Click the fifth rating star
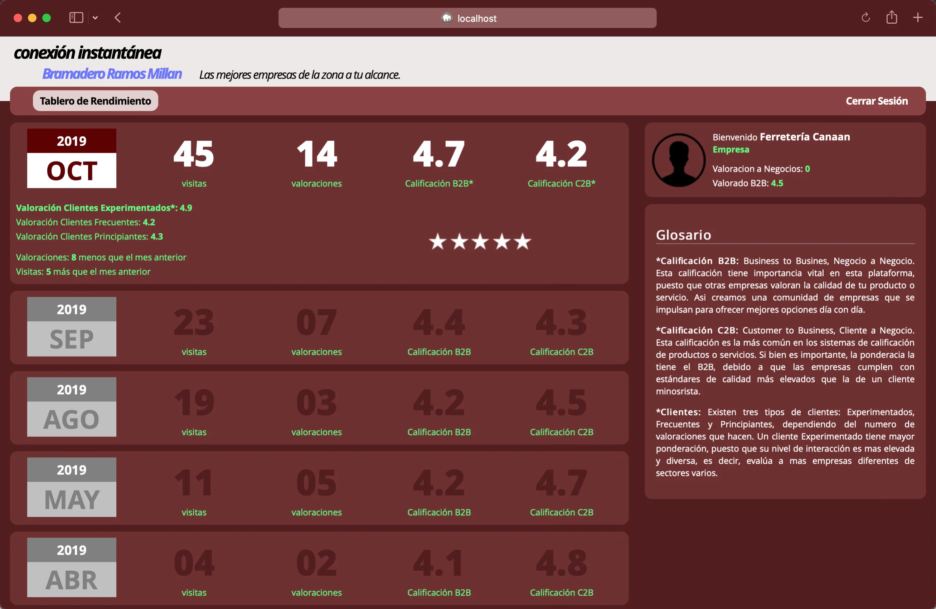Viewport: 936px width, 609px height. pyautogui.click(x=523, y=242)
